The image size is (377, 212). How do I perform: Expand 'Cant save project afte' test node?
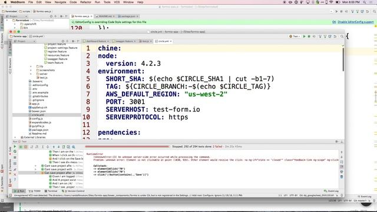pos(35,165)
